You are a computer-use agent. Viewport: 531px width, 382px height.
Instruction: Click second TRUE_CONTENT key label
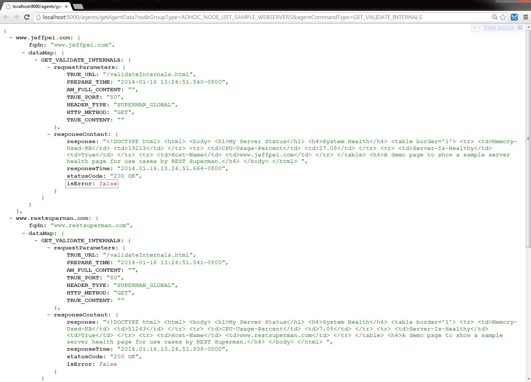pos(90,300)
